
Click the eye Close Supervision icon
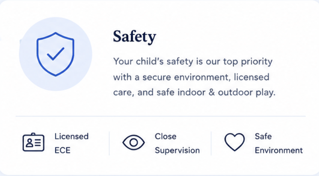[x=134, y=143]
